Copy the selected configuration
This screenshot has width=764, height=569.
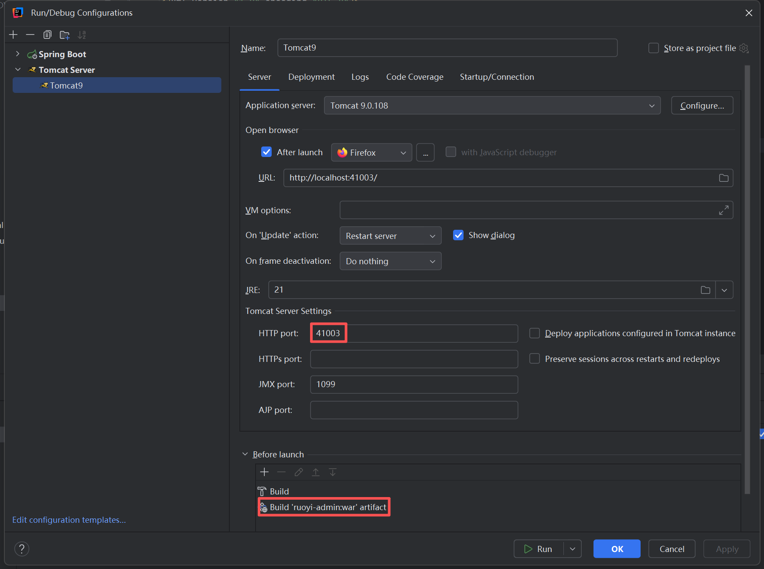click(47, 35)
